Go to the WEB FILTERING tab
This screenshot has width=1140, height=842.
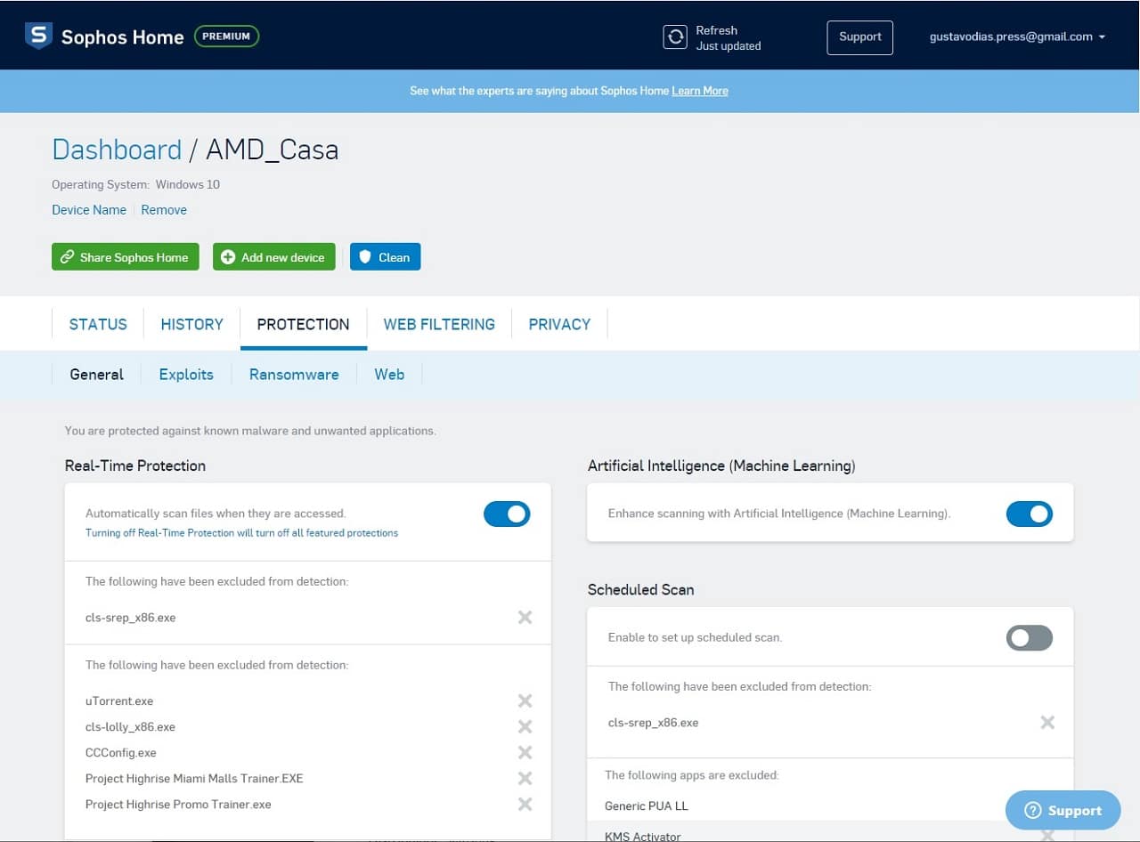coord(439,324)
